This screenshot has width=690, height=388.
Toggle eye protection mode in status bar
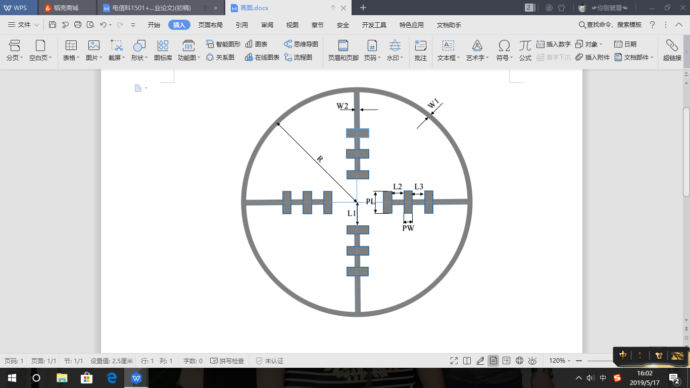pos(532,361)
